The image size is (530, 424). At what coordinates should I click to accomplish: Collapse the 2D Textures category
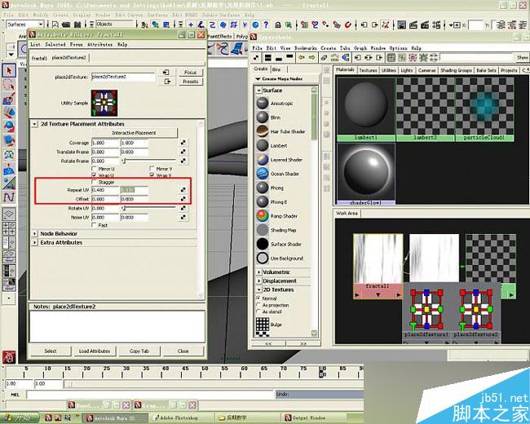tap(259, 289)
